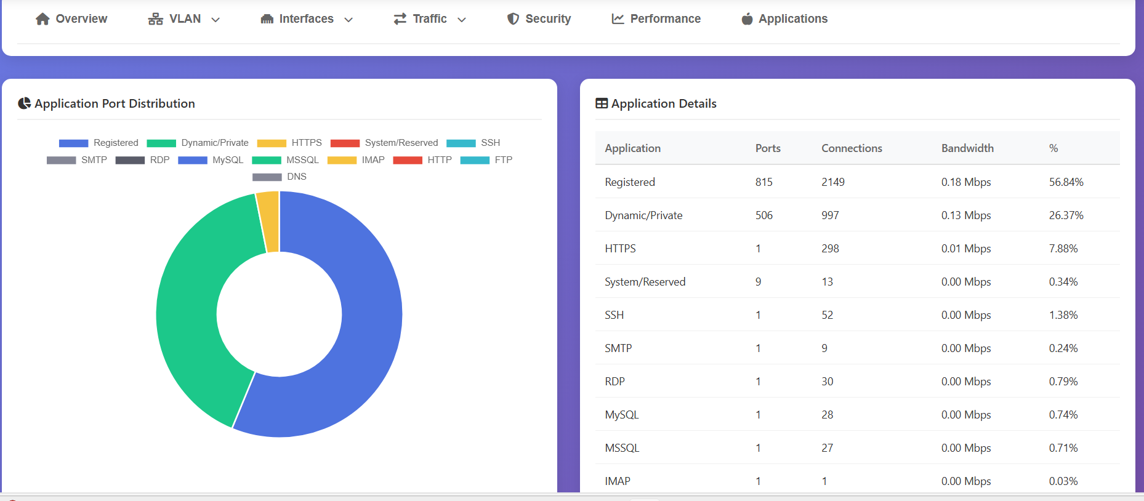Click the Bandwidth column header
The image size is (1144, 501).
click(967, 148)
